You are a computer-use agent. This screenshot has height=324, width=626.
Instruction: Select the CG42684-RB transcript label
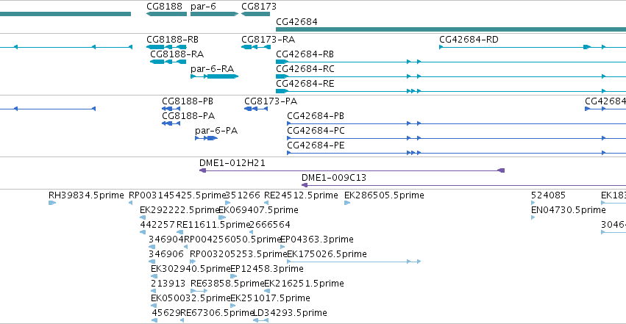coord(305,54)
